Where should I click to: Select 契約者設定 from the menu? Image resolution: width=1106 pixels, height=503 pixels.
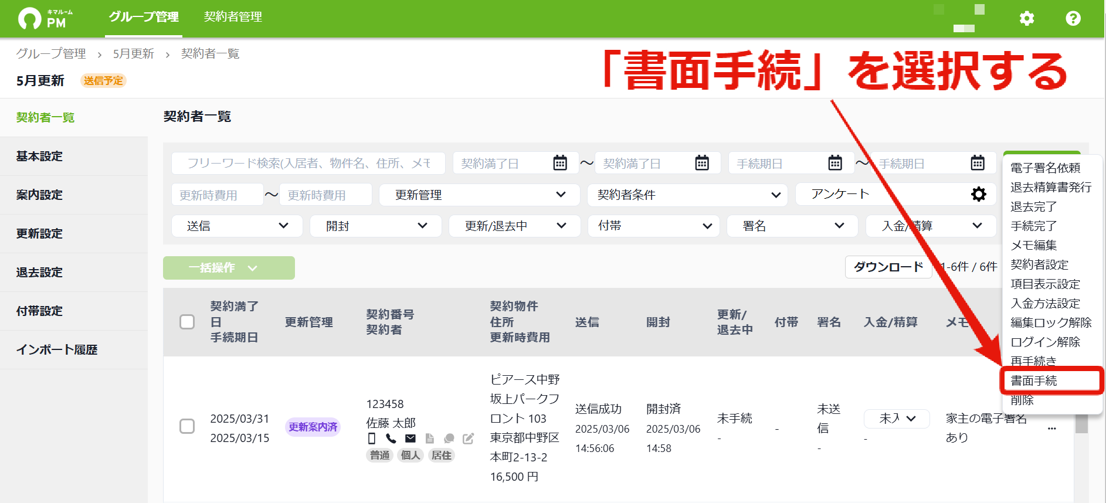(1039, 265)
